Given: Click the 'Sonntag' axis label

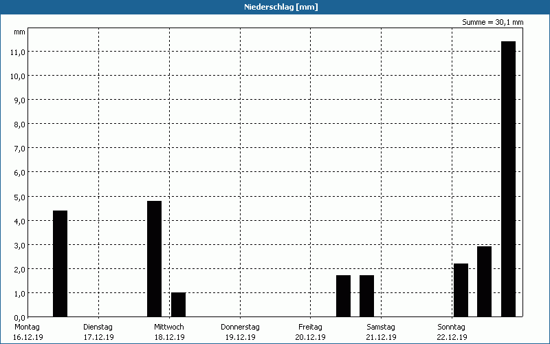Looking at the screenshot, I should pos(451,327).
